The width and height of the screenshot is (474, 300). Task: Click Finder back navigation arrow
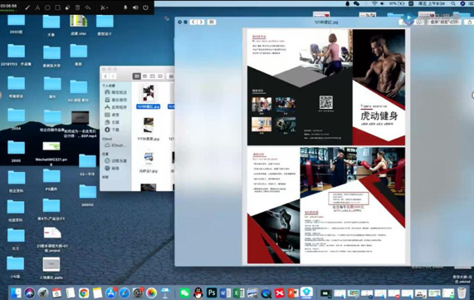pos(105,76)
